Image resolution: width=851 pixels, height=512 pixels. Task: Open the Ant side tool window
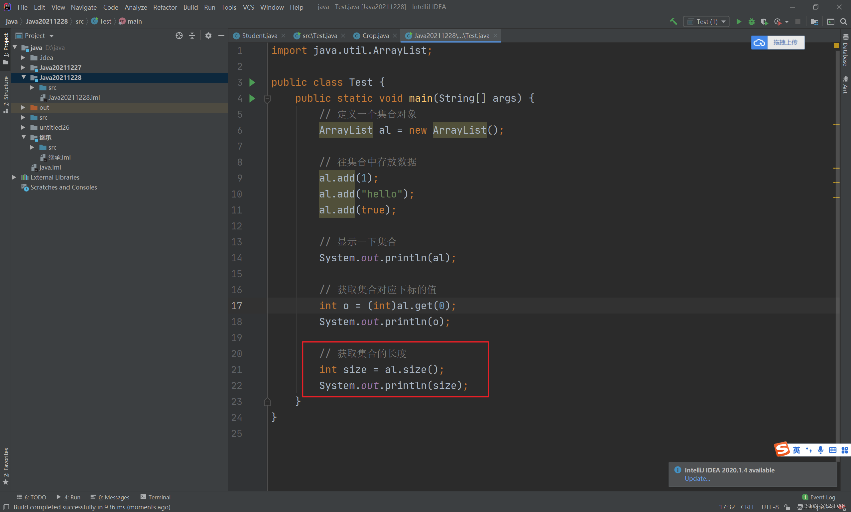tap(845, 85)
